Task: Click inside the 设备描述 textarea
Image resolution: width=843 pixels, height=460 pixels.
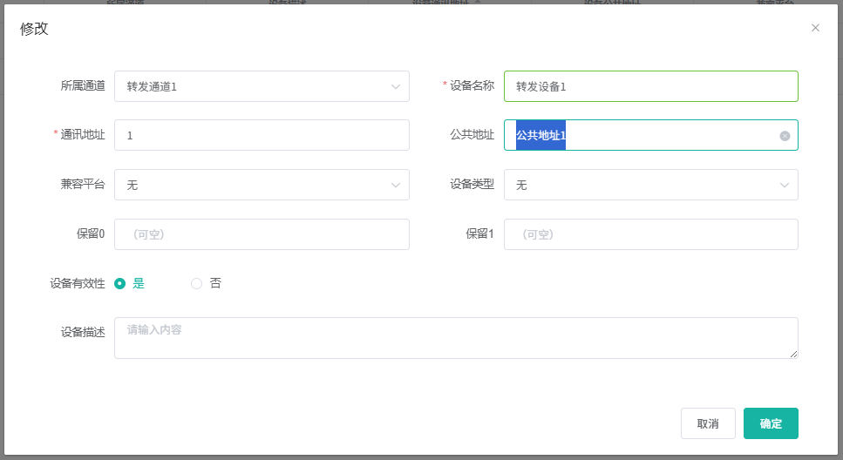Action: 456,338
